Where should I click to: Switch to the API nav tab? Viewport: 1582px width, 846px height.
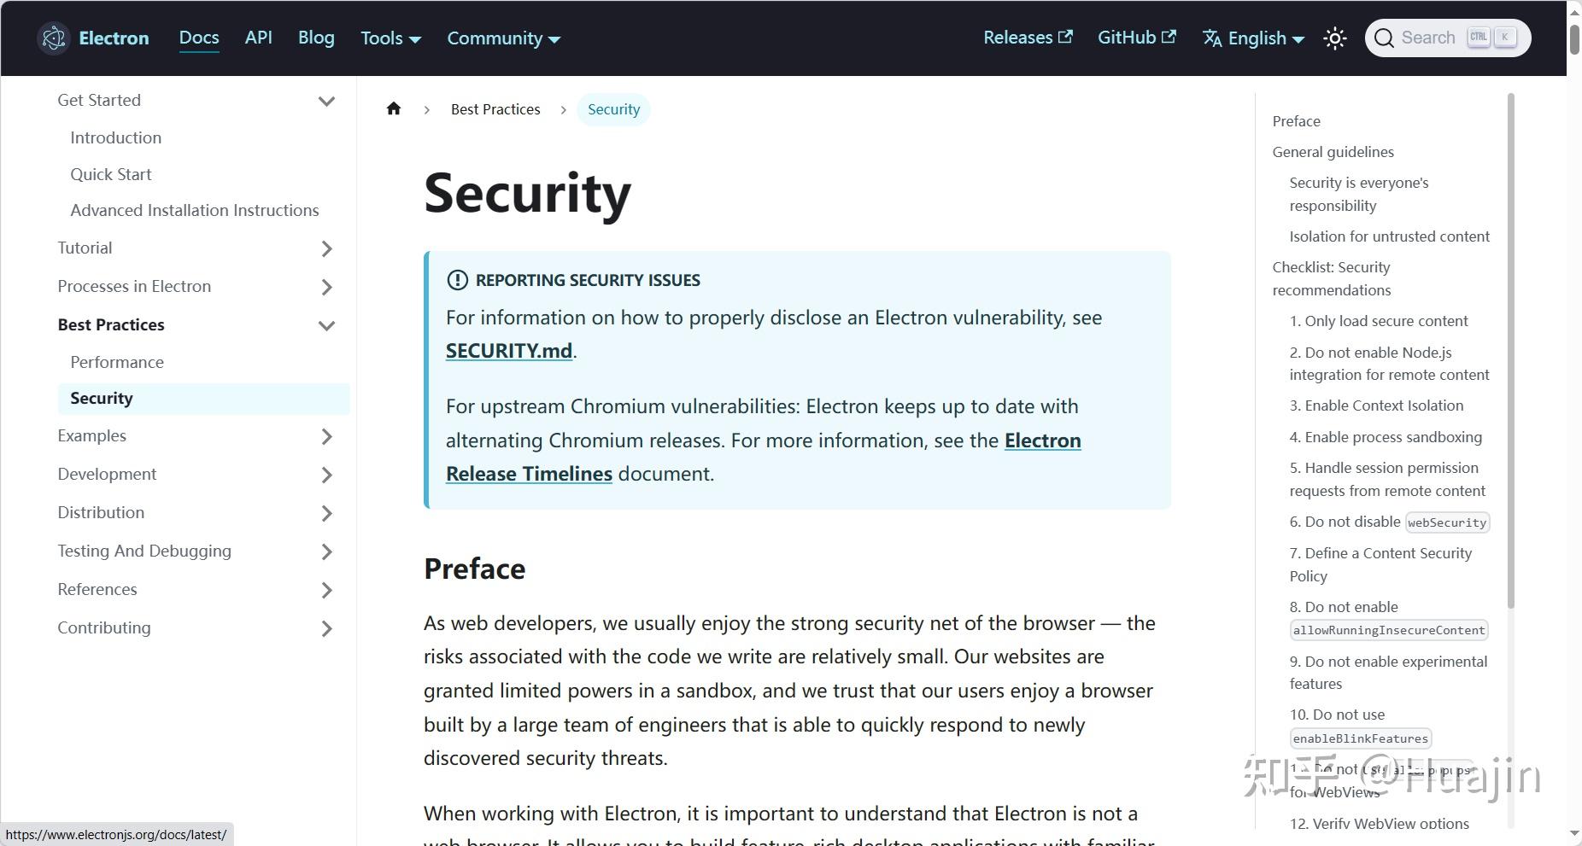258,38
